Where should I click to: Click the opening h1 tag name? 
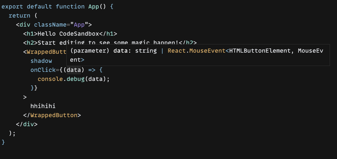[30, 34]
